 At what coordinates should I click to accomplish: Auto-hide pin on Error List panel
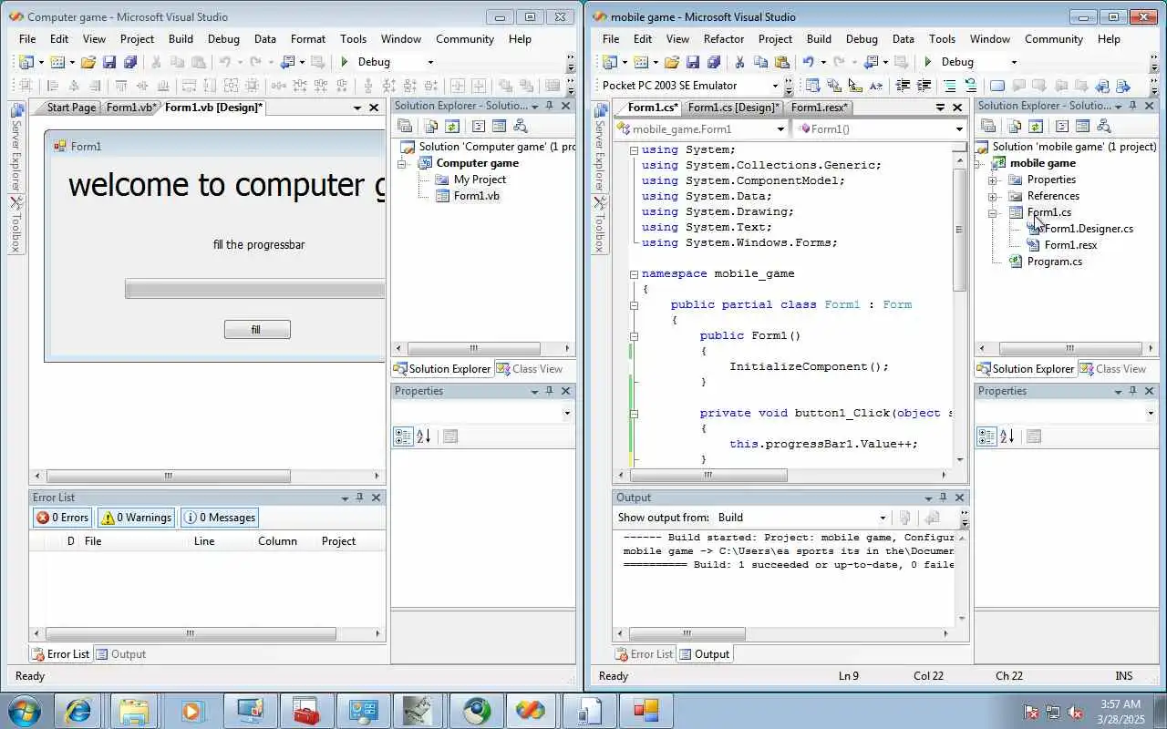click(359, 498)
